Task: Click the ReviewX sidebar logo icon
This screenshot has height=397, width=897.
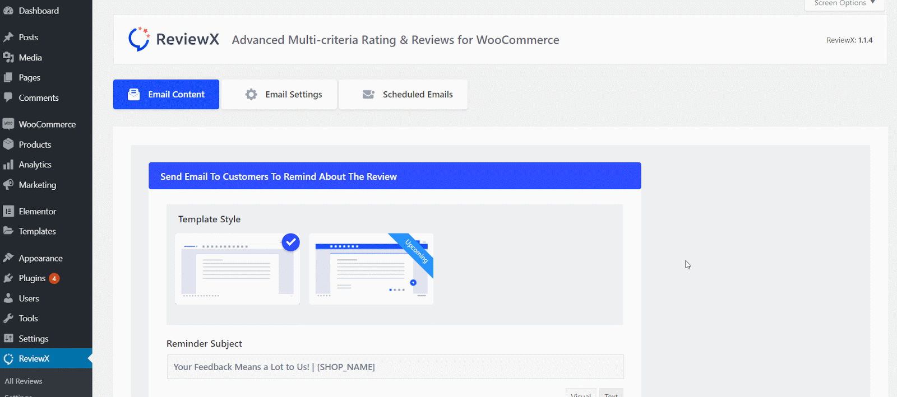Action: [8, 358]
